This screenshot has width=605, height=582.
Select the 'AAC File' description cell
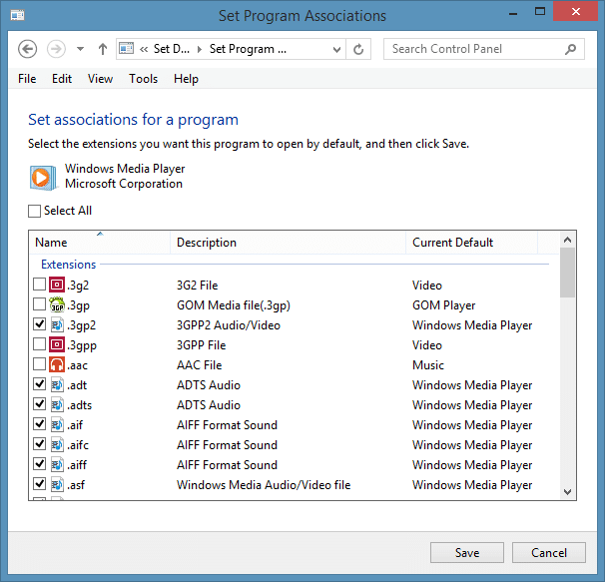click(199, 365)
